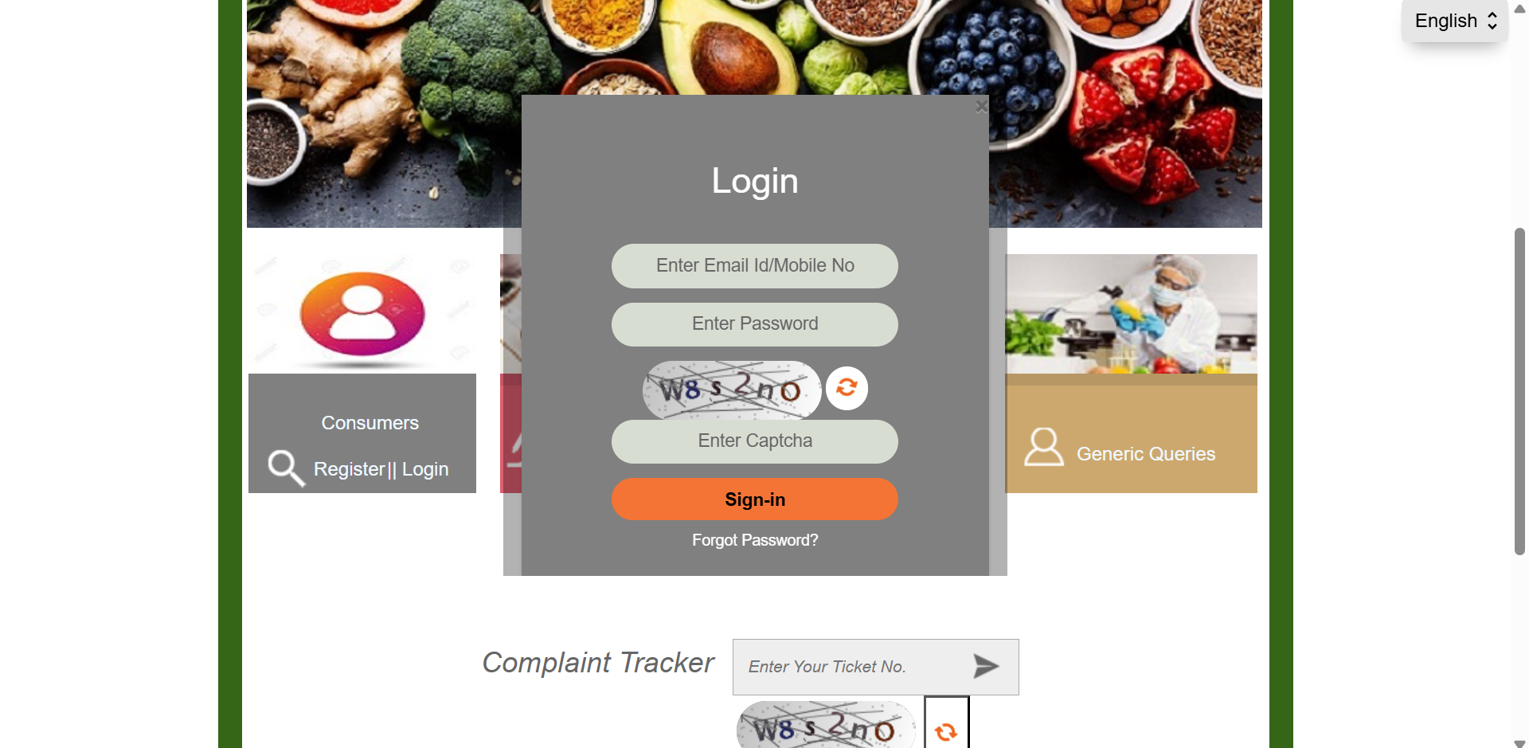Click the lab scientist thumbnail image
The height and width of the screenshot is (748, 1529).
1131,314
